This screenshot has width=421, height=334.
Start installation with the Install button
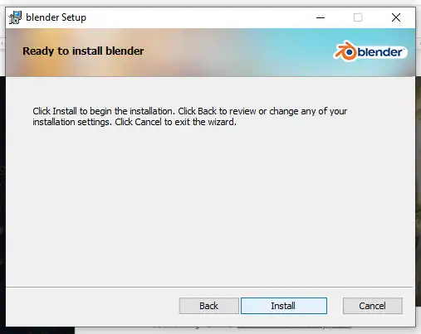point(284,306)
